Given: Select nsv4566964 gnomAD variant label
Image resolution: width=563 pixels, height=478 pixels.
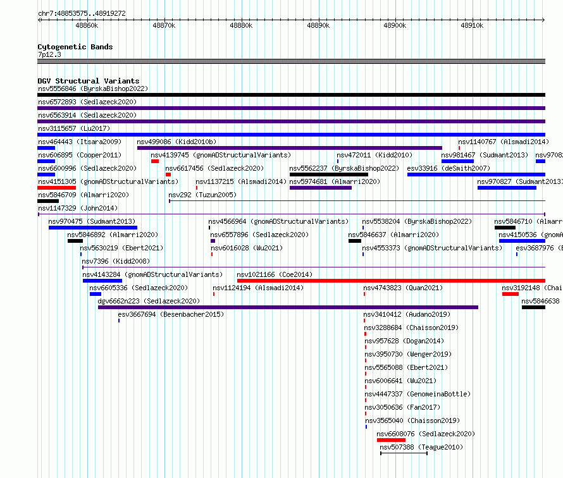Looking at the screenshot, I should (278, 221).
